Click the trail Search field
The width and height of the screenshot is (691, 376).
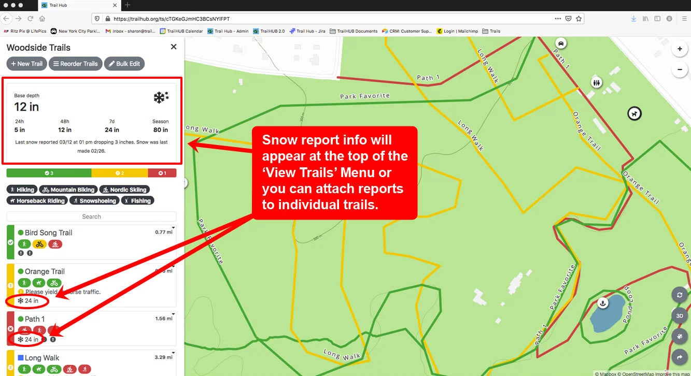91,216
